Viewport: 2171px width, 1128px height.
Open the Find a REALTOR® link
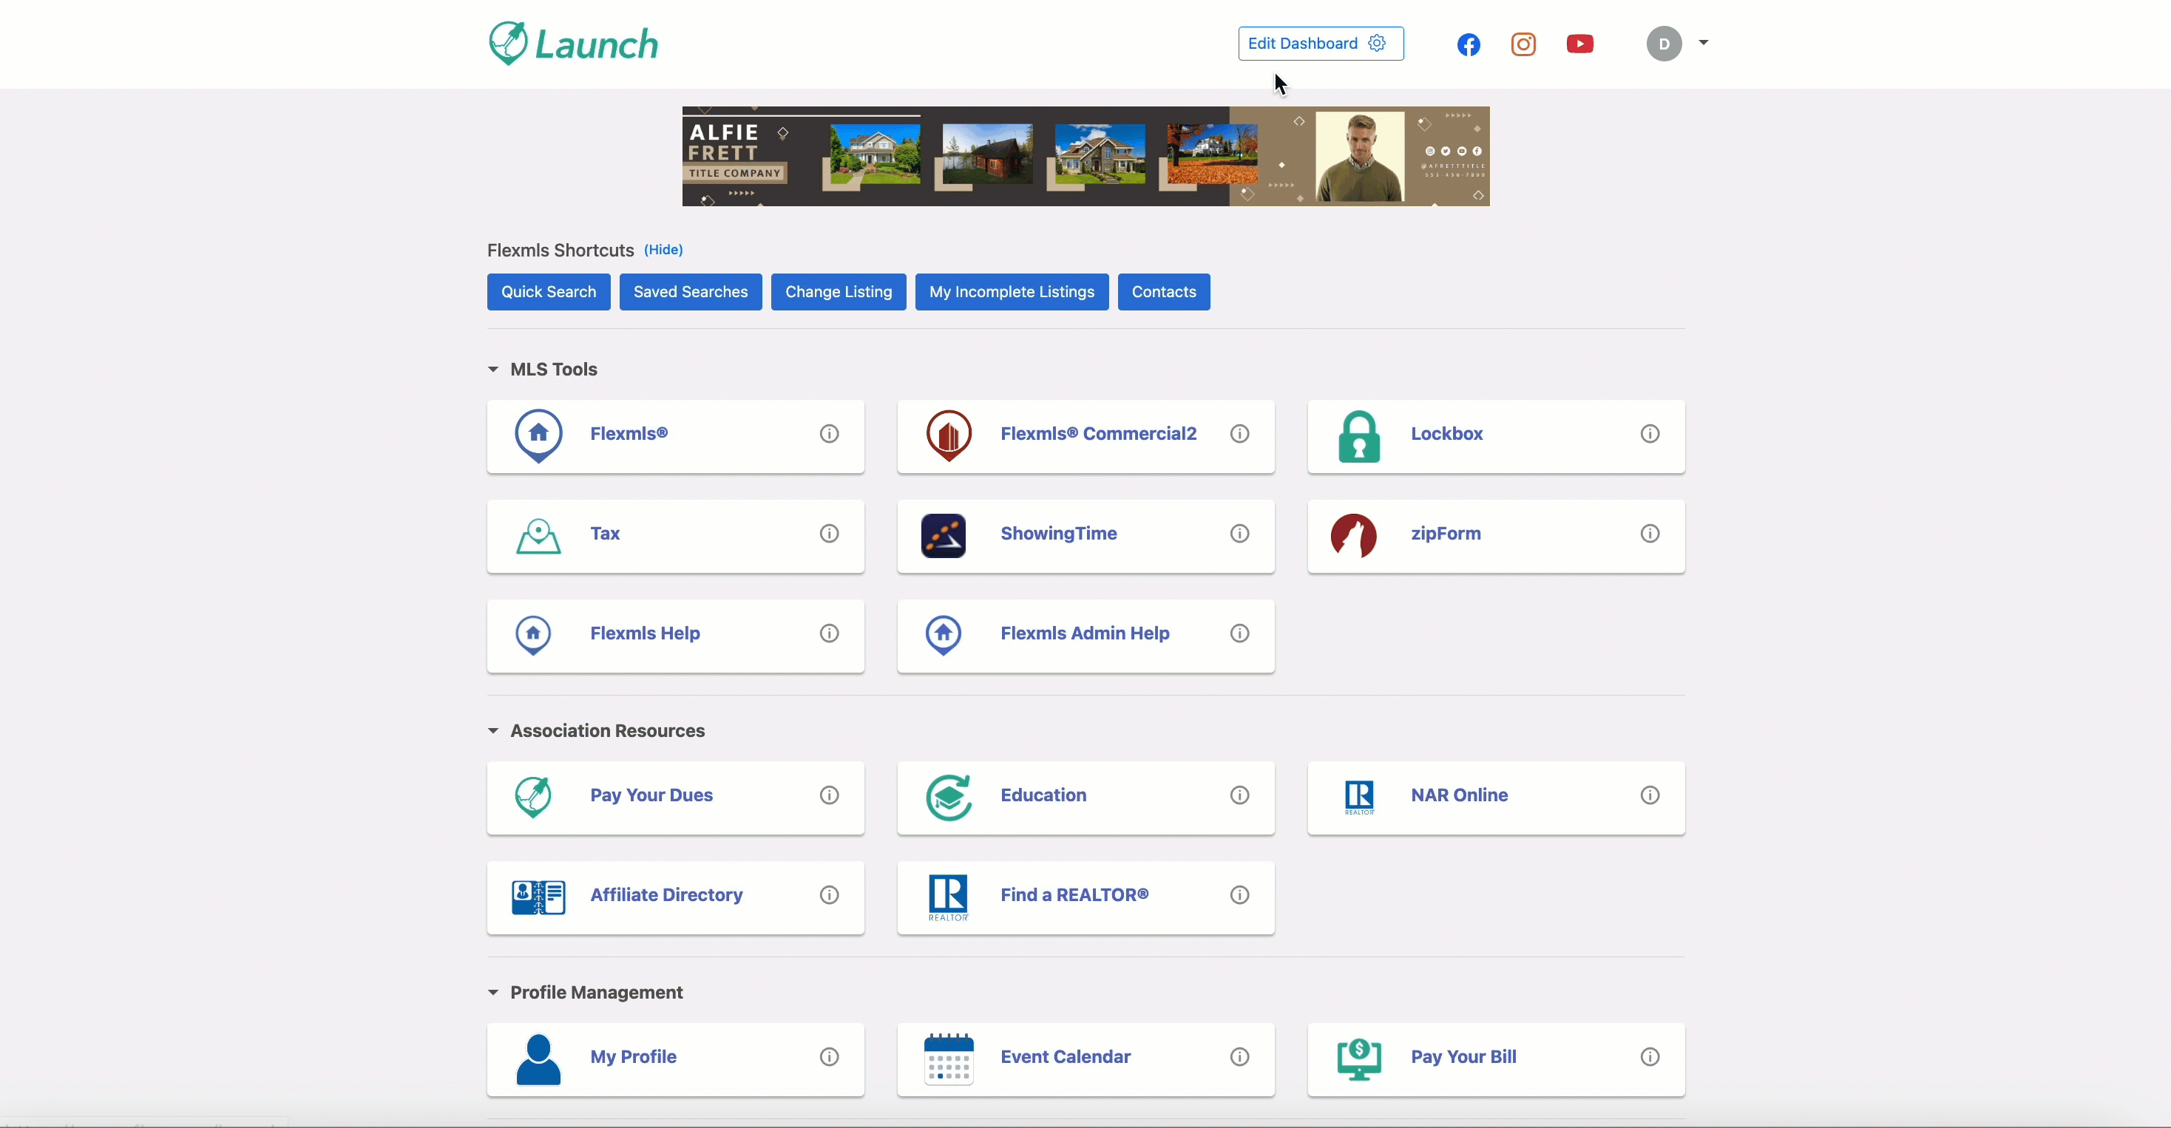[1074, 894]
